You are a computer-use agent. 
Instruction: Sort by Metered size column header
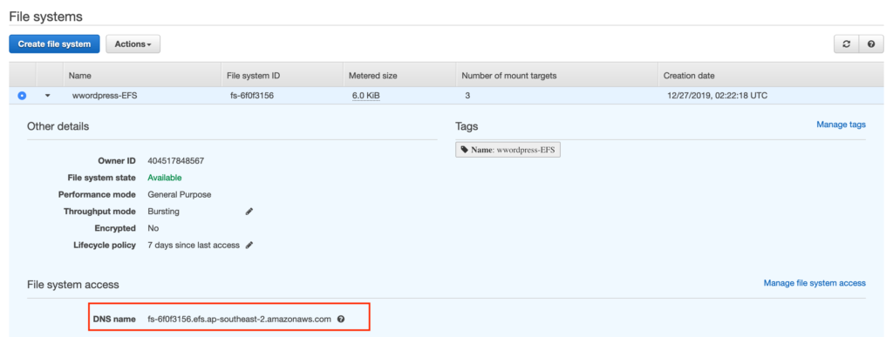tap(373, 76)
